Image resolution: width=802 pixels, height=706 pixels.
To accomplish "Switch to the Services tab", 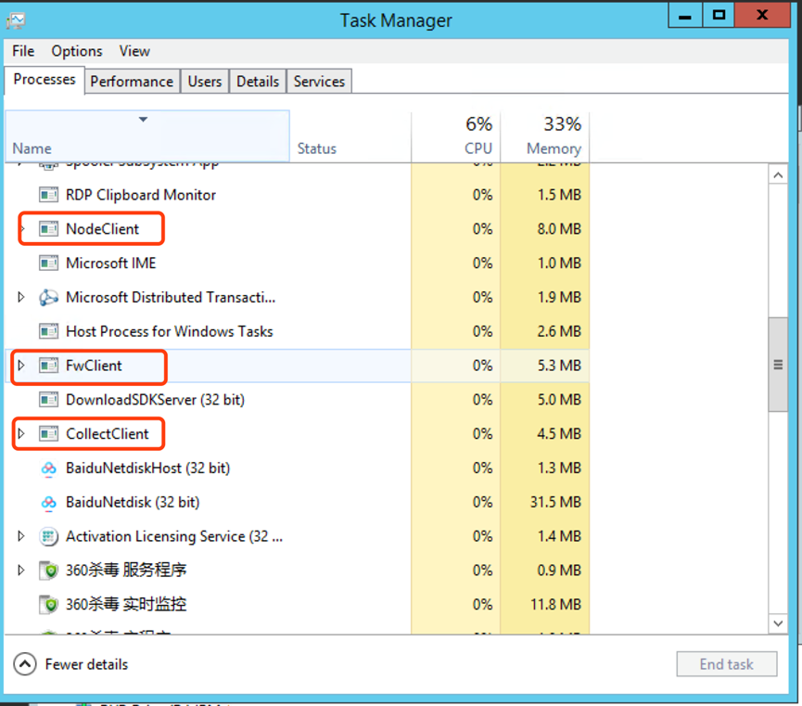I will tap(319, 82).
